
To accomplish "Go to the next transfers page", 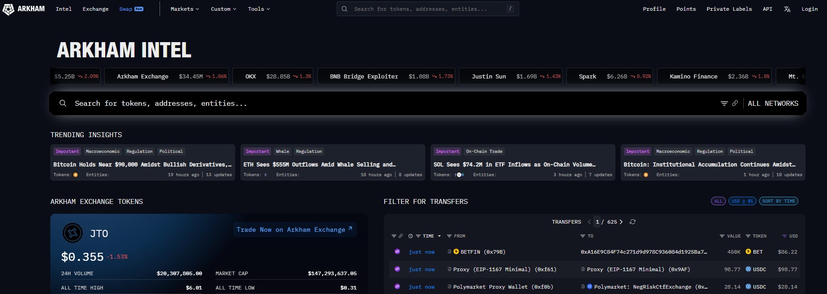I will click(621, 222).
